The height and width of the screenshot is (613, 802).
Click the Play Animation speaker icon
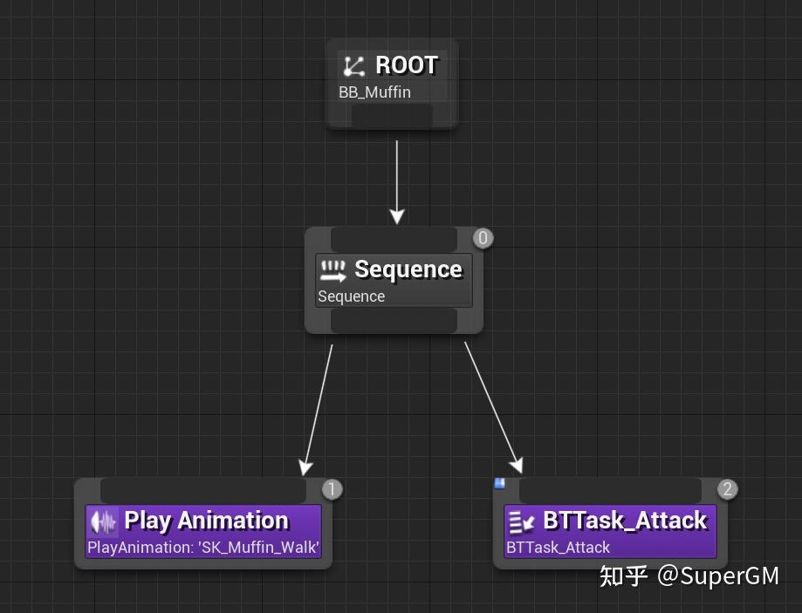coord(103,521)
